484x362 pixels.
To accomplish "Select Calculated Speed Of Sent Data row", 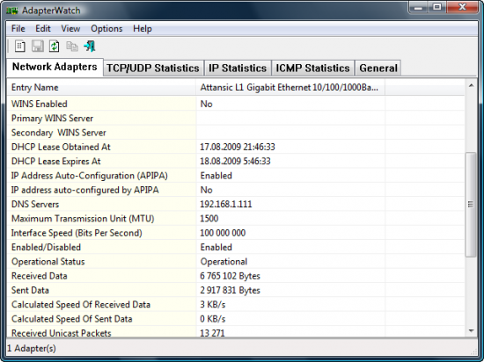I will point(236,319).
